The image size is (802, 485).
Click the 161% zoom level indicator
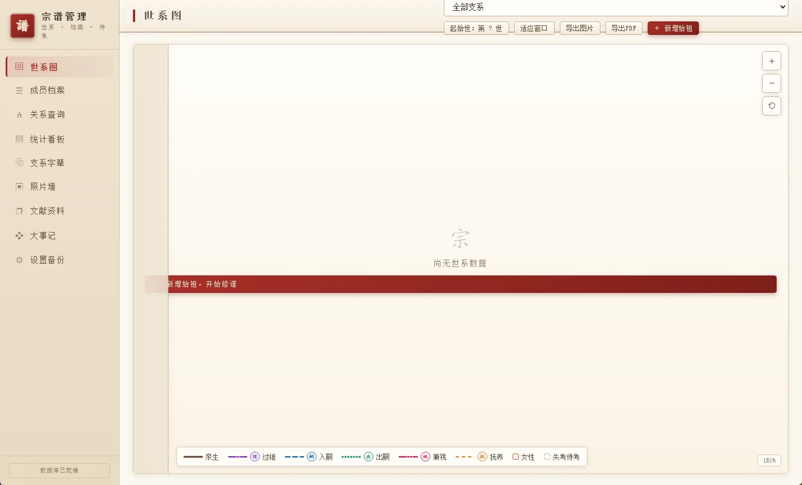point(769,460)
